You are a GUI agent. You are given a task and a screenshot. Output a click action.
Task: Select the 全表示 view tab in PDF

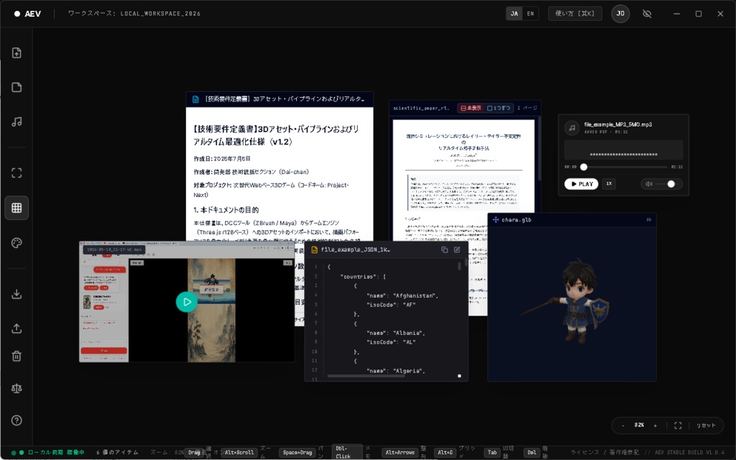(x=471, y=108)
